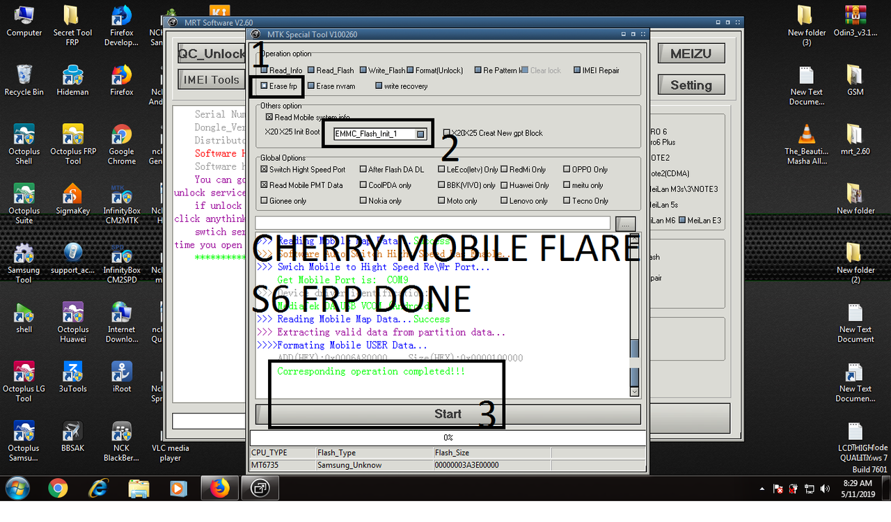Open Octoplus LG Tool icon
The height and width of the screenshot is (522, 891).
(24, 381)
